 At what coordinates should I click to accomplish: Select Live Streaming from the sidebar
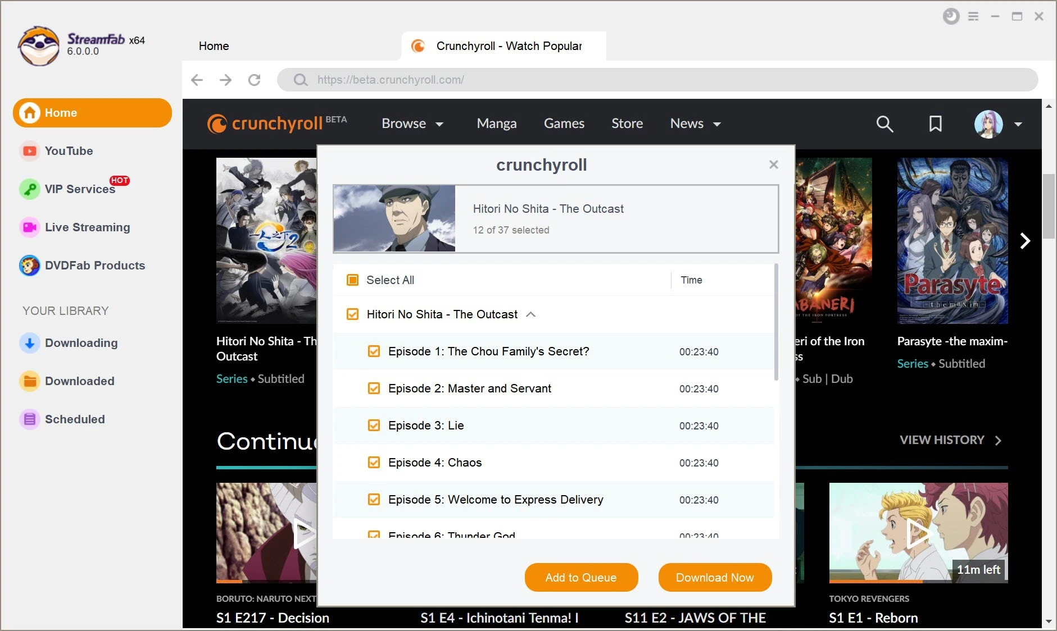87,227
